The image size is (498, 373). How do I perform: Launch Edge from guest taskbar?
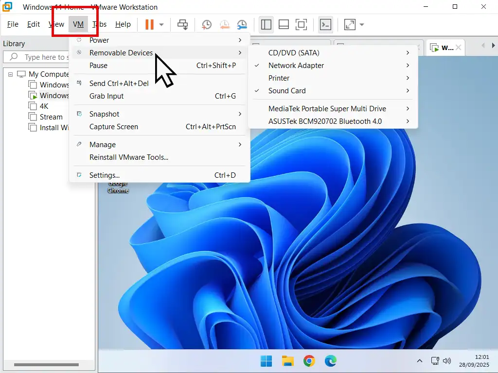pos(331,361)
